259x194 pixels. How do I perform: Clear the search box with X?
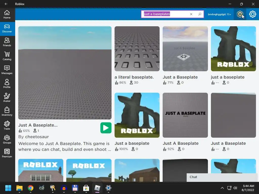[x=191, y=14]
